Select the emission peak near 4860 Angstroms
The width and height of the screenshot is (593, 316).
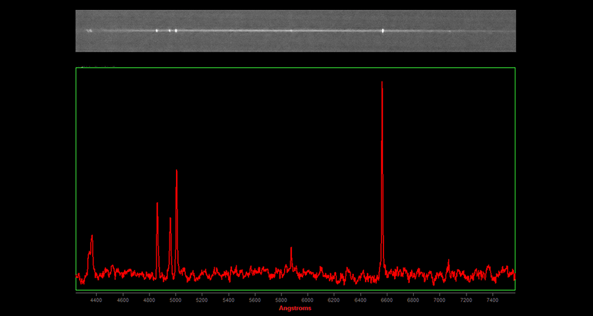pyautogui.click(x=157, y=204)
